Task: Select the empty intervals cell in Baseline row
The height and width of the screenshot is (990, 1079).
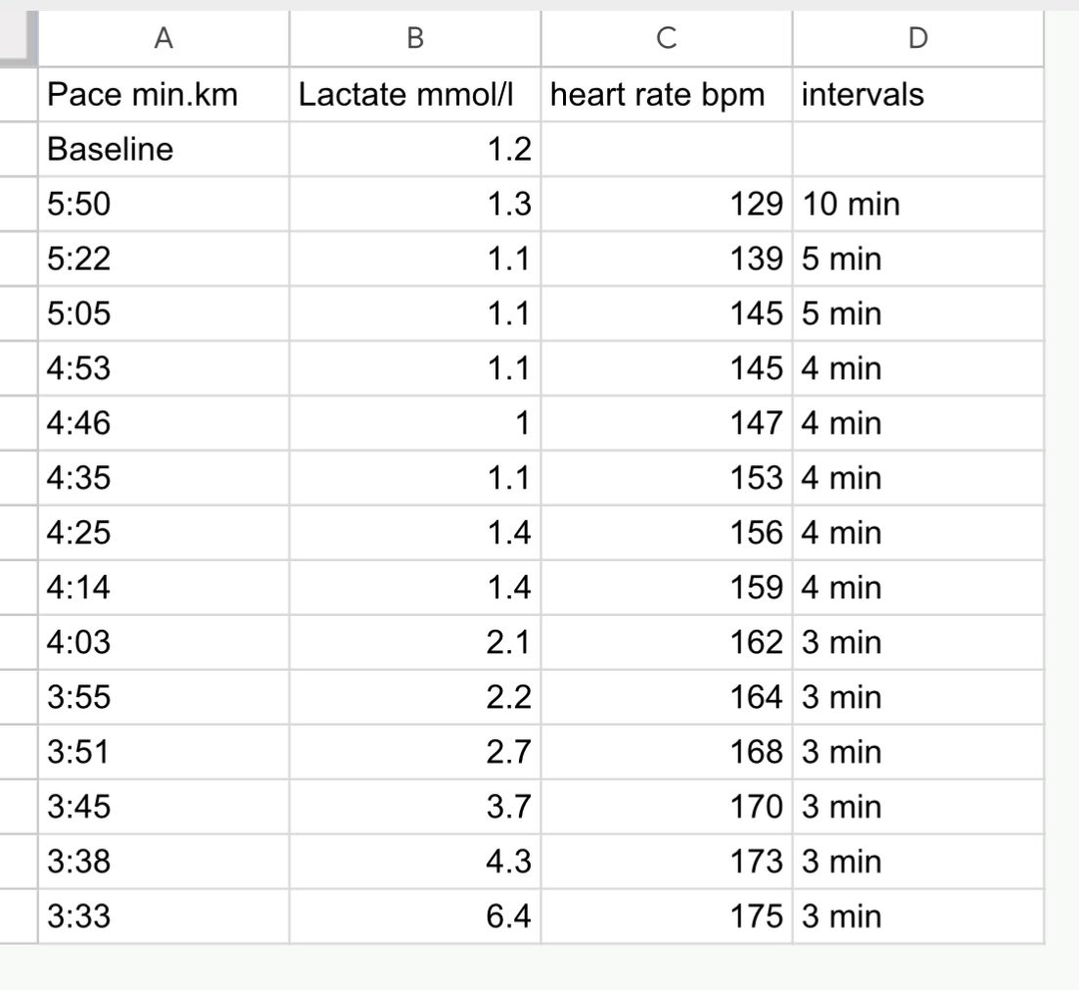Action: [x=918, y=149]
